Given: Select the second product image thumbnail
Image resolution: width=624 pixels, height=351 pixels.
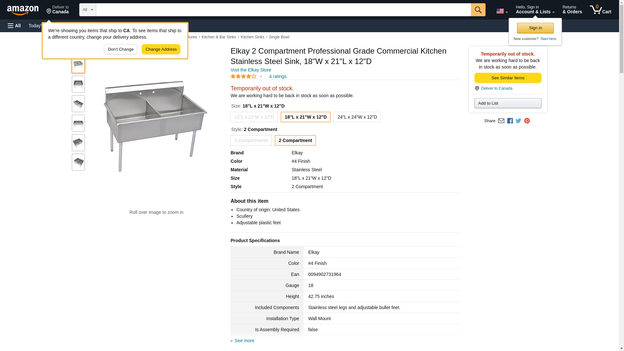Looking at the screenshot, I should pyautogui.click(x=78, y=84).
